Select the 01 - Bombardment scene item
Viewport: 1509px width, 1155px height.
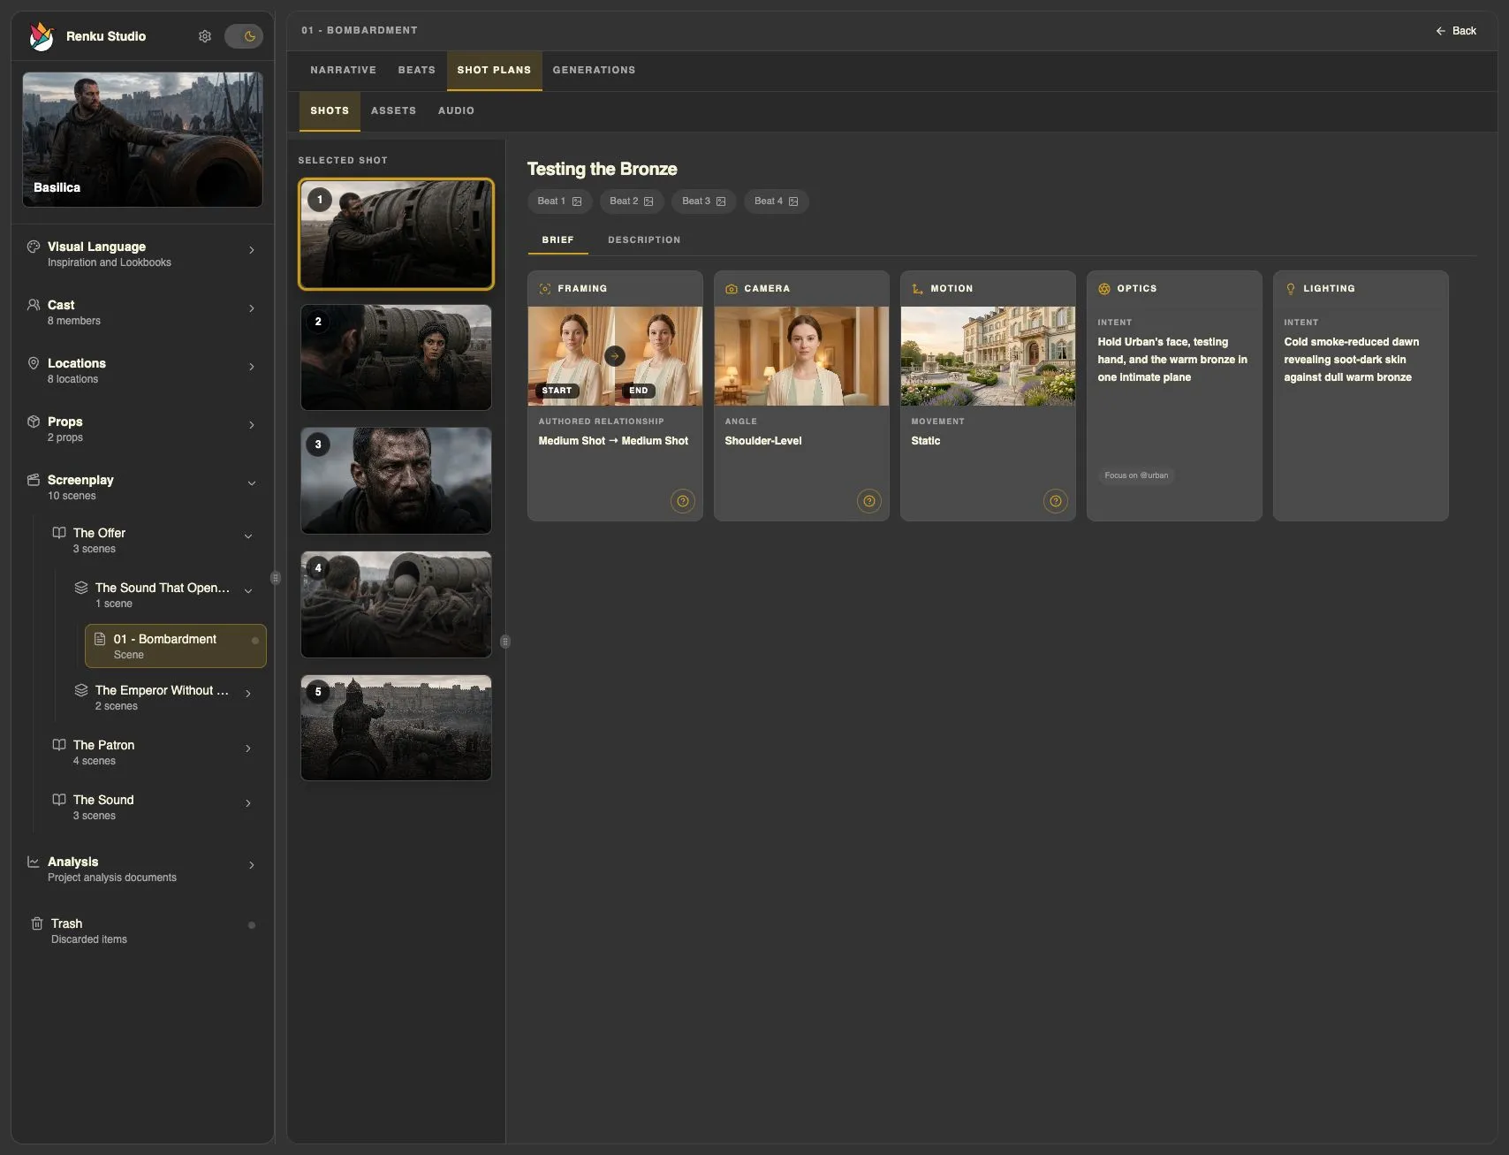point(175,646)
